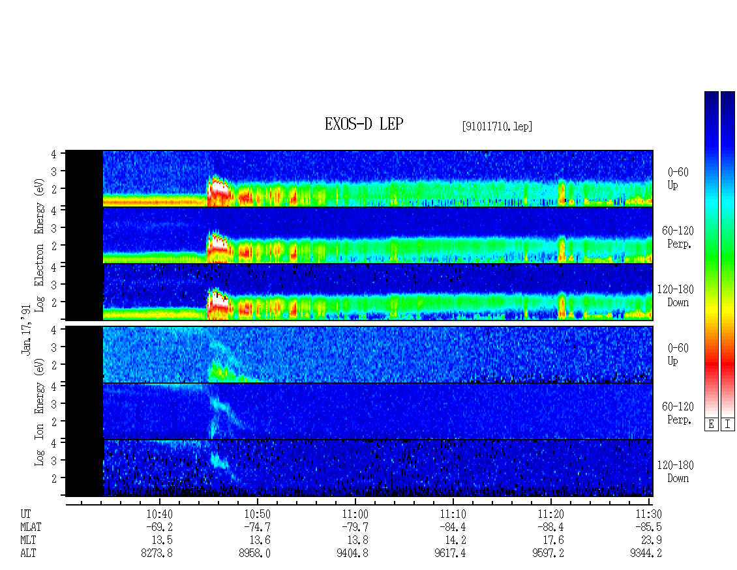Screen dimensions: 737x570
Task: Click the 11:10 time tick label
Action: pos(453,514)
